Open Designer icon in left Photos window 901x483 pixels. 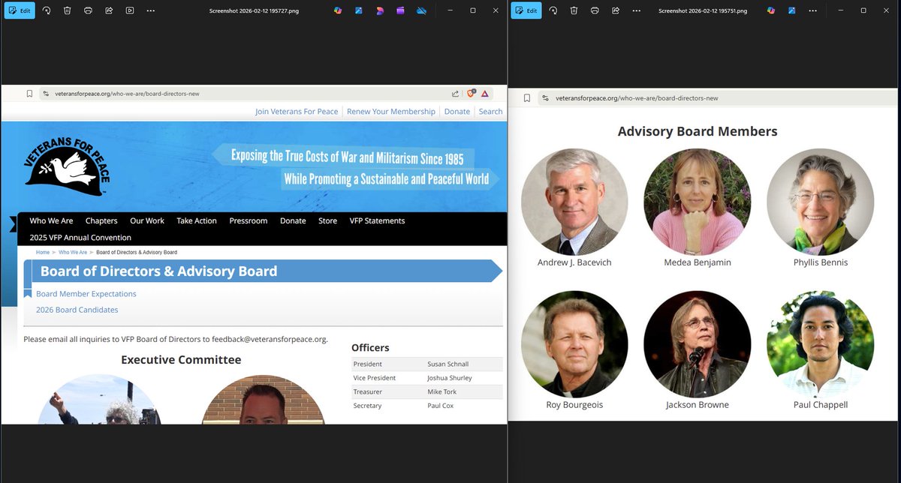pos(359,10)
